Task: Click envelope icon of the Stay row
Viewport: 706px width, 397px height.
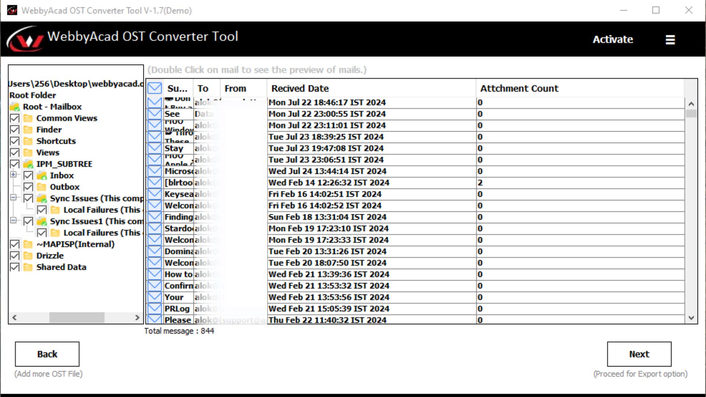Action: (154, 148)
